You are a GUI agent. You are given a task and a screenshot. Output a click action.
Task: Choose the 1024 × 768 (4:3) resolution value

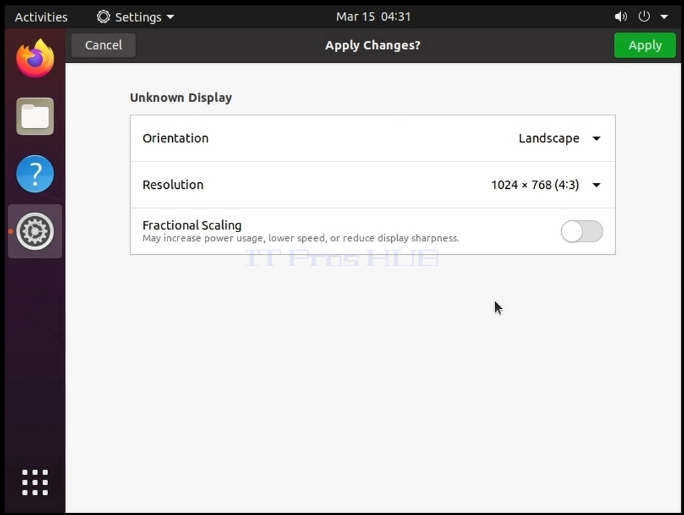point(535,185)
